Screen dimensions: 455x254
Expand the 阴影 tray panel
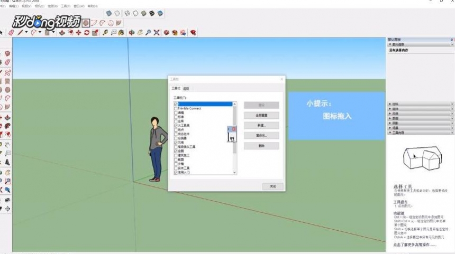point(390,123)
